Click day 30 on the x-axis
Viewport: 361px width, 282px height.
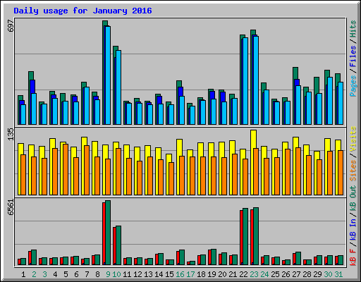pyautogui.click(x=328, y=274)
